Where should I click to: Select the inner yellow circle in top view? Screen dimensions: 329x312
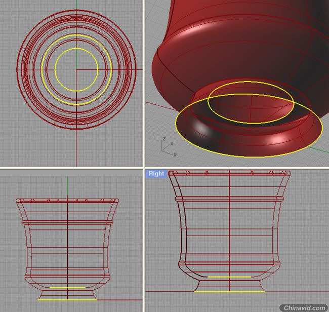[x=76, y=49]
